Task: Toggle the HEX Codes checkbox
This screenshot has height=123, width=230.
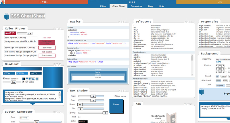Action: (x=23, y=82)
